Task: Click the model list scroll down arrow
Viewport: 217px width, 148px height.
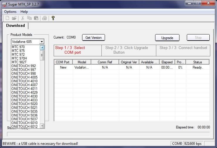Action: pos(42,126)
